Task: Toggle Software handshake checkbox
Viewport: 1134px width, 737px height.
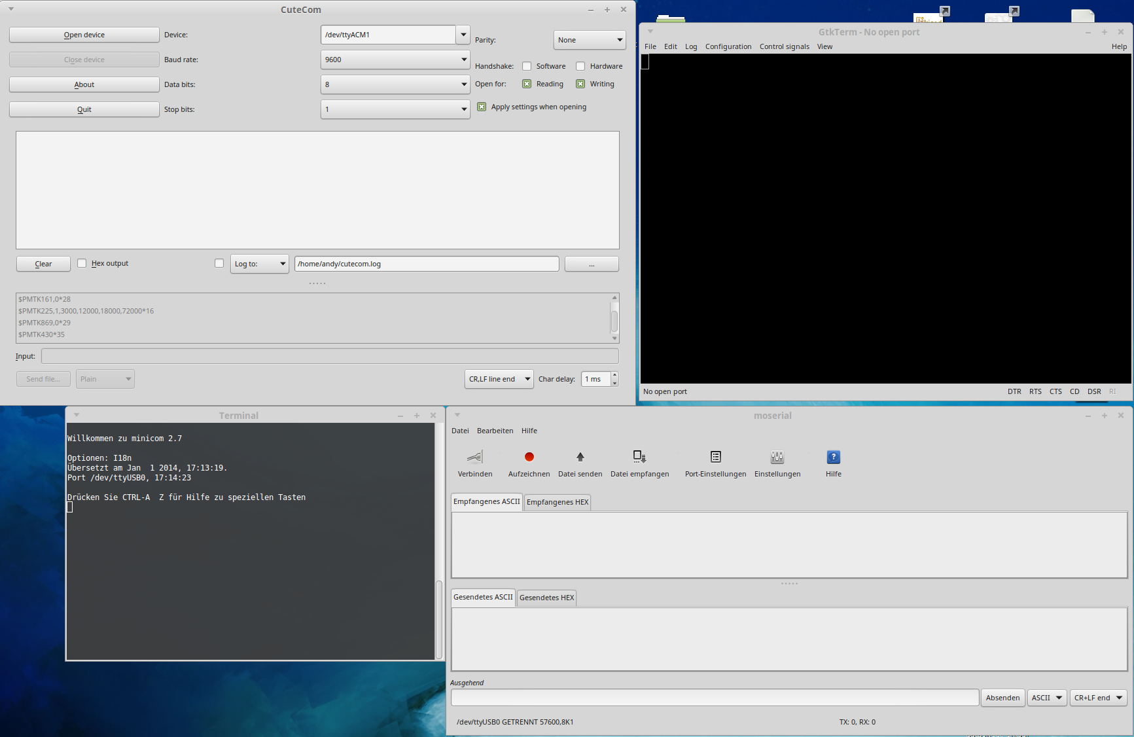Action: (x=527, y=66)
